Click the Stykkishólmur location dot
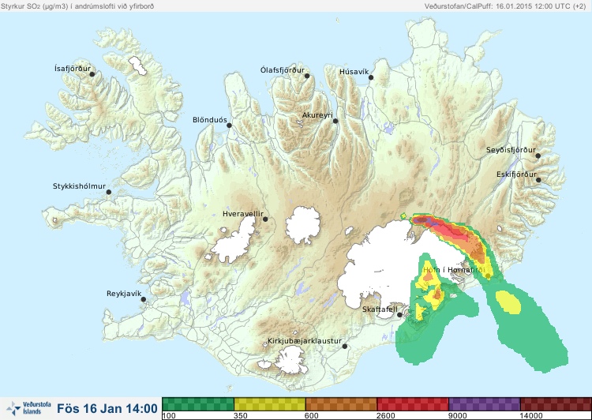The height and width of the screenshot is (420, 592). 109,192
